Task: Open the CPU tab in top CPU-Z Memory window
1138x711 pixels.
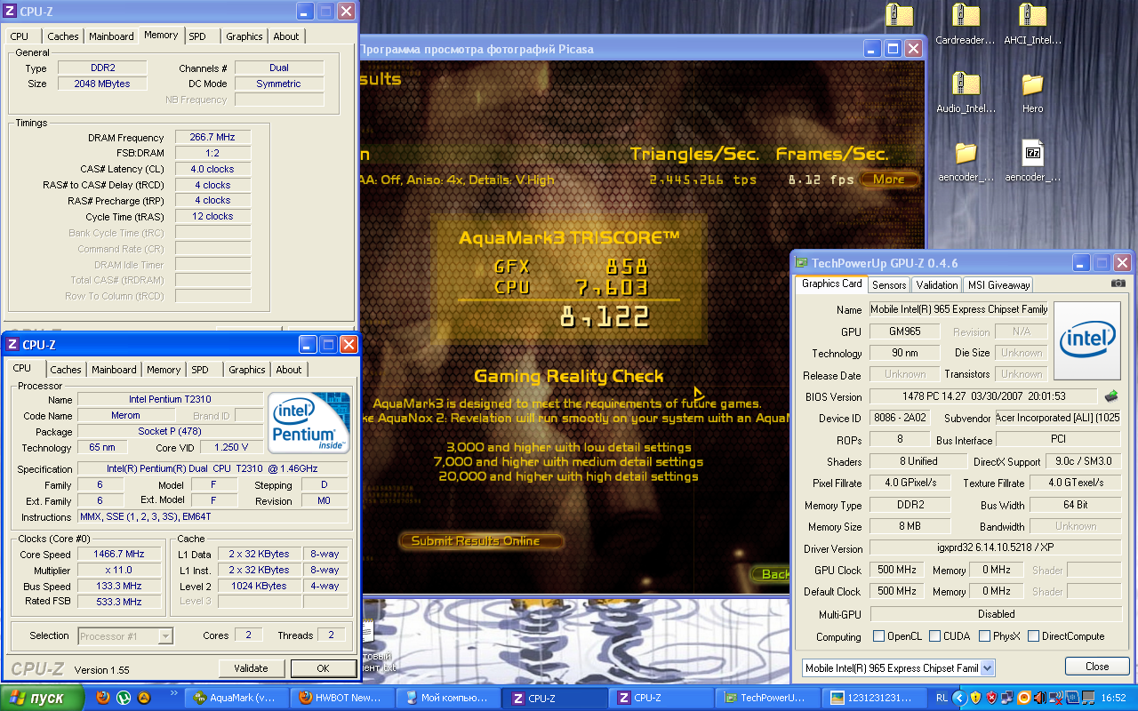Action: pos(21,36)
